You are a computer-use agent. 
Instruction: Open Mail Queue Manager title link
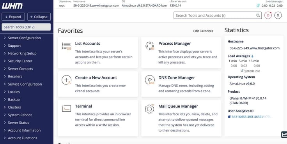point(178,106)
